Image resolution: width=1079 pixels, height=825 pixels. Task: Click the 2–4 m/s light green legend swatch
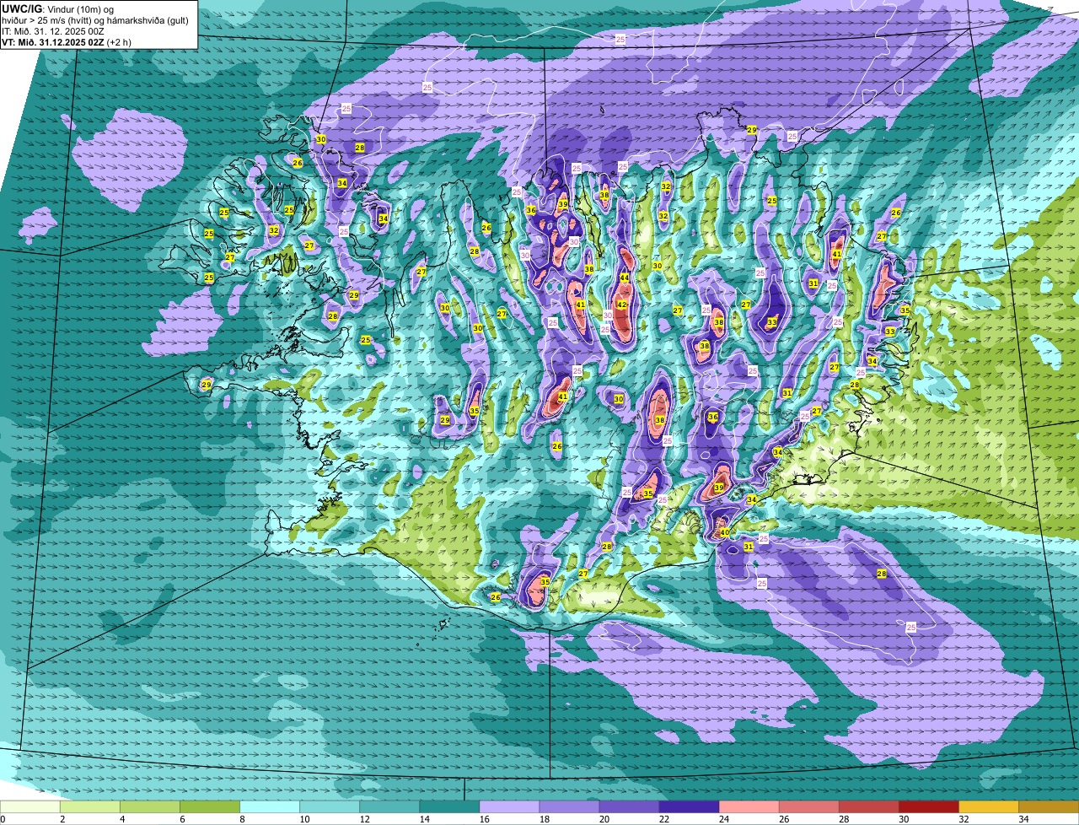pos(90,807)
